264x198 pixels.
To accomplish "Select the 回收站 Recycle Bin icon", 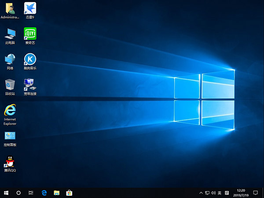I will coord(10,87).
